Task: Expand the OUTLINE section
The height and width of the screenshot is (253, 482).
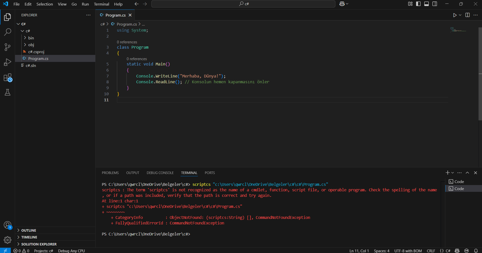Action: pyautogui.click(x=29, y=230)
